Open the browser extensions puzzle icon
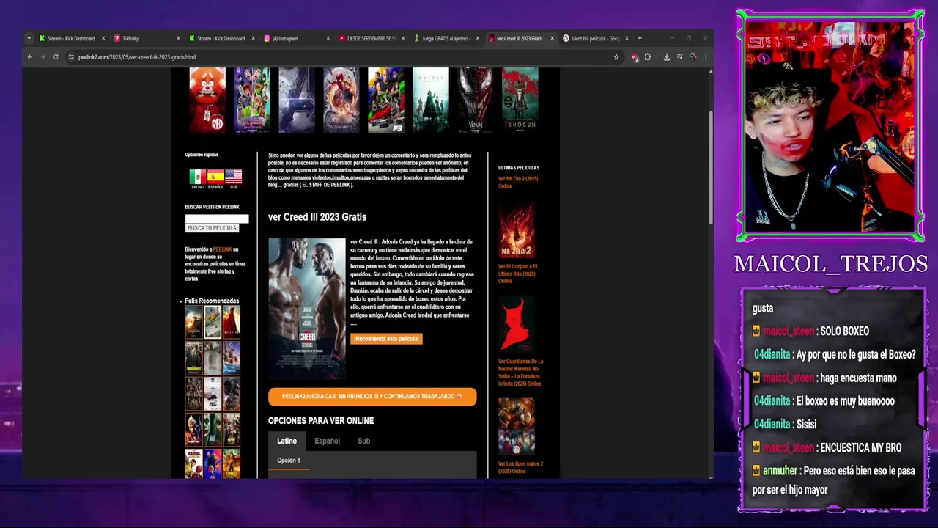 (647, 57)
